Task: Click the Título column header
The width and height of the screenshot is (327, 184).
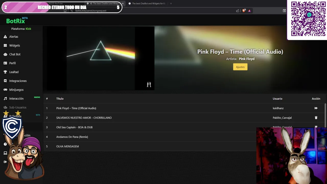Action: click(x=60, y=99)
